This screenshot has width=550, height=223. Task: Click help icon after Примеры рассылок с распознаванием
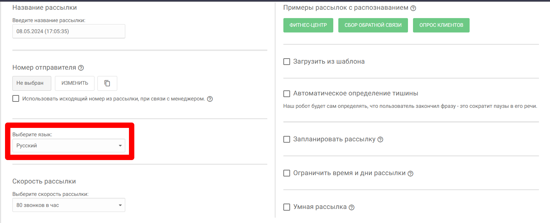click(x=413, y=8)
